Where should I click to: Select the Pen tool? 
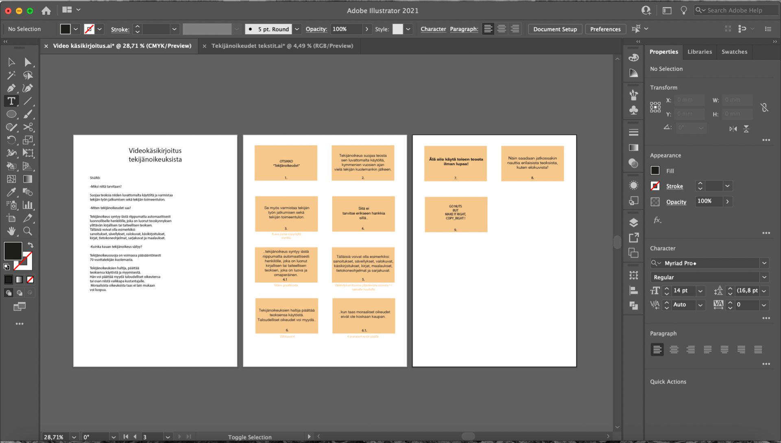coord(11,88)
